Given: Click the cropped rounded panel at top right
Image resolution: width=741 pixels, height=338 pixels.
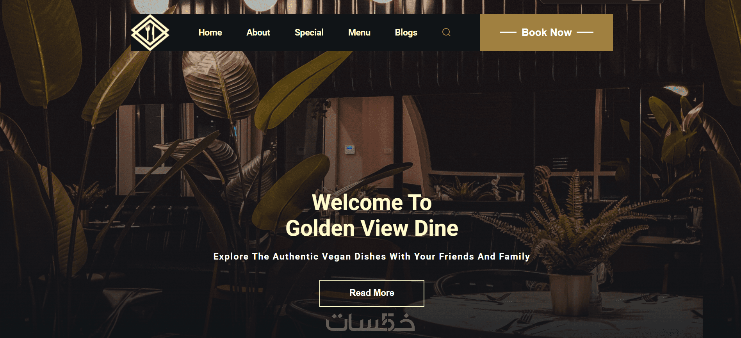Looking at the screenshot, I should coord(602,2).
